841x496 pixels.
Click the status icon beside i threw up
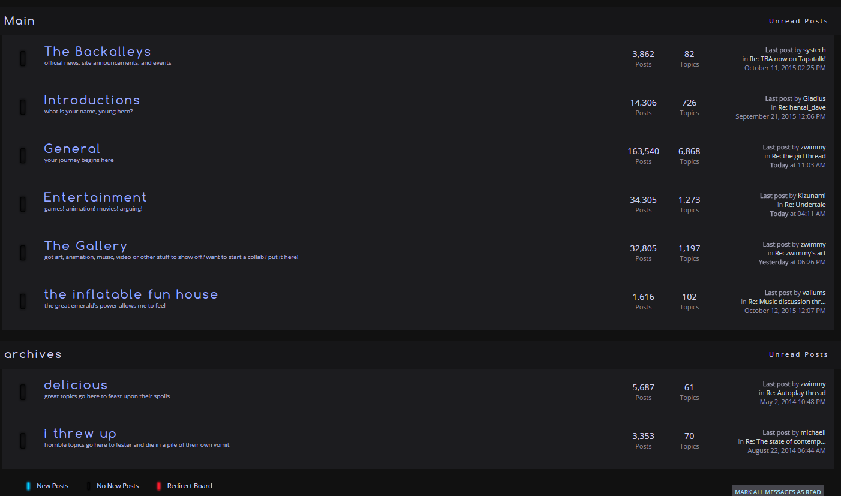(x=23, y=441)
